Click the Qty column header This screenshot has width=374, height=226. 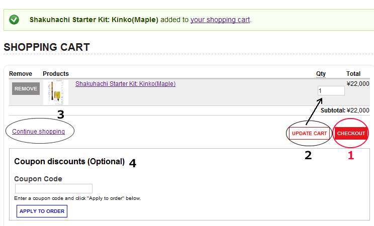[321, 74]
